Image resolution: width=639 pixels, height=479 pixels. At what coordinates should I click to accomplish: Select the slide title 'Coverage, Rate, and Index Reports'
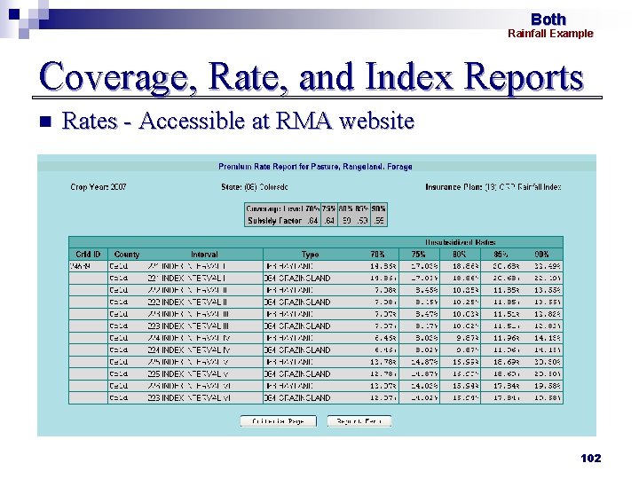tap(312, 76)
